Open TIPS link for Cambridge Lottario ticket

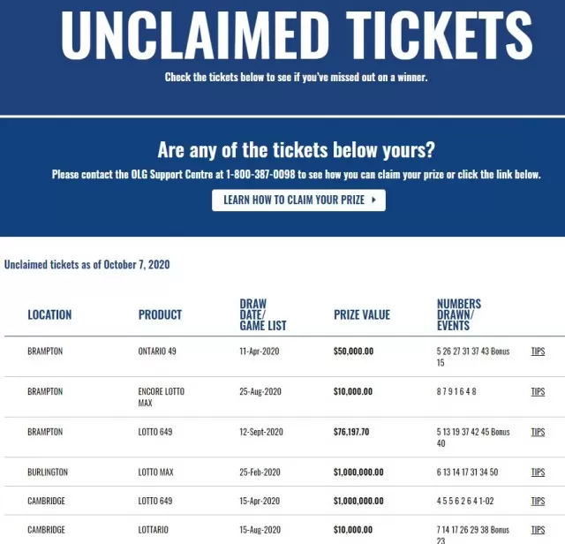(x=538, y=530)
